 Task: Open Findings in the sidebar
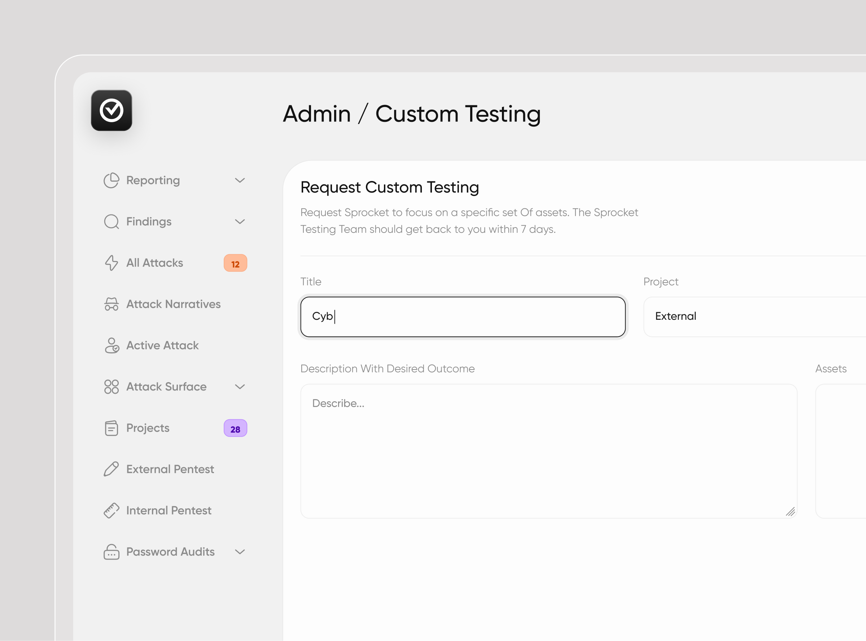click(x=149, y=222)
